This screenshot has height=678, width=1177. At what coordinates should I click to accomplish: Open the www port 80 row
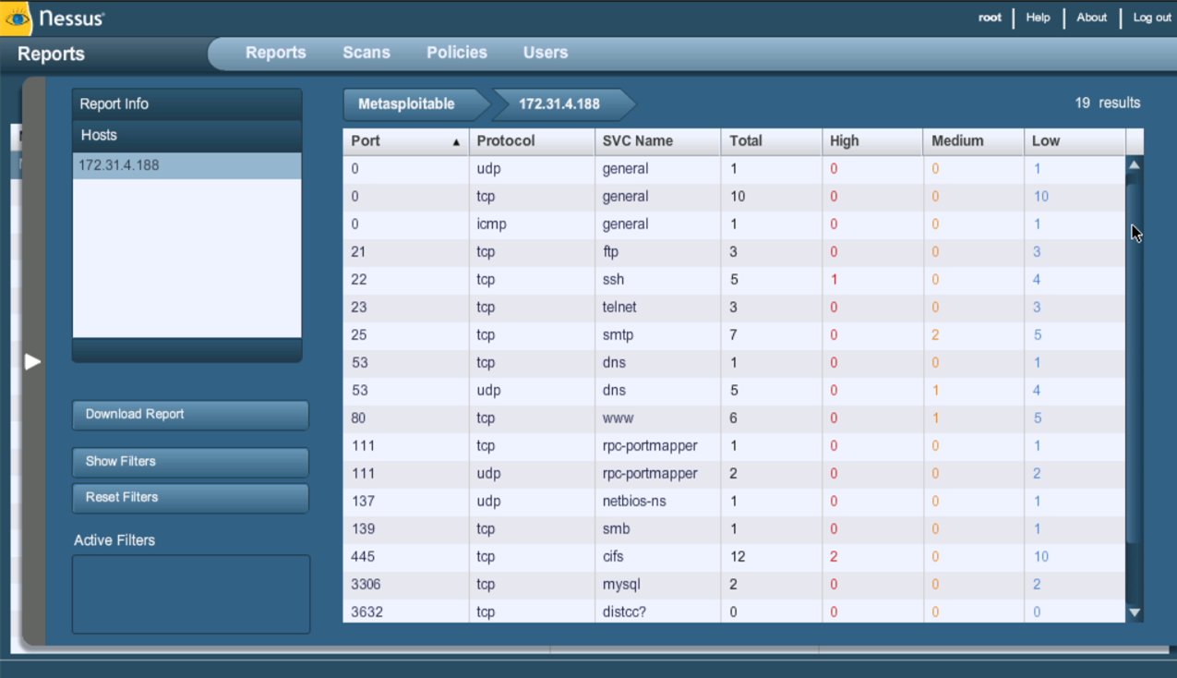(734, 418)
